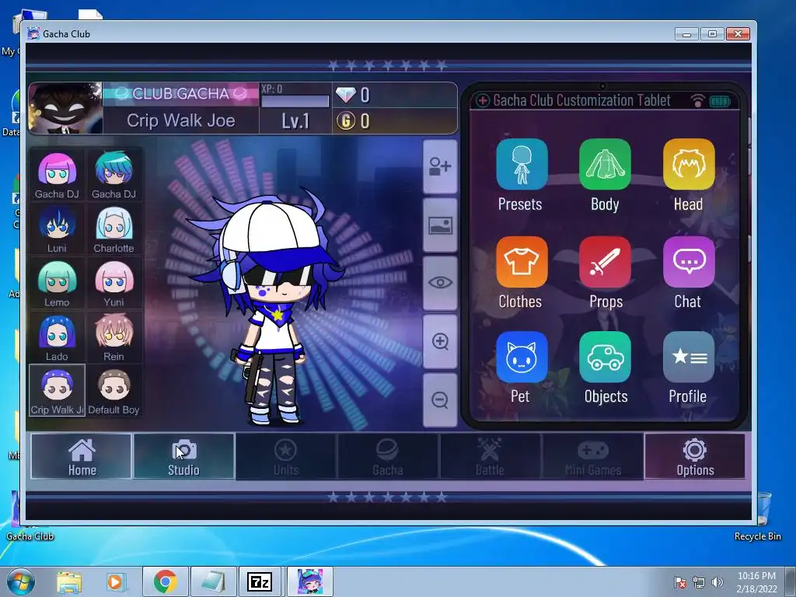This screenshot has height=597, width=796.
Task: Click the taskbar clock showing 10:16 PM
Action: 756,582
